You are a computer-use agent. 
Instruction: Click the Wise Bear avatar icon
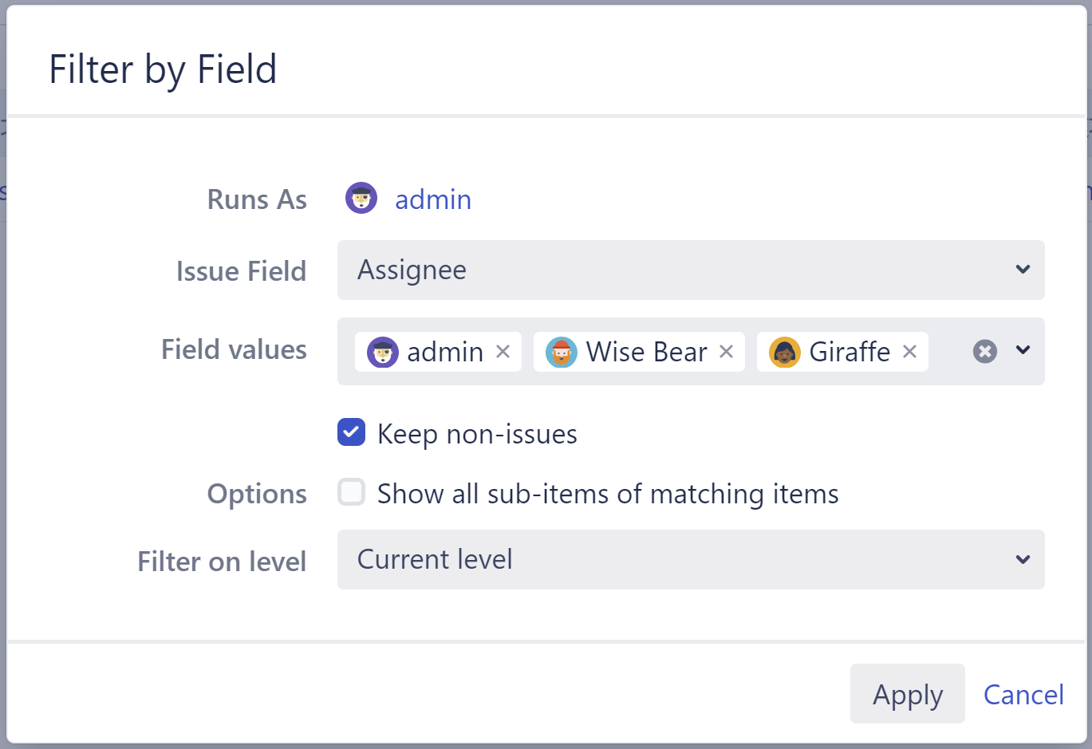tap(562, 352)
